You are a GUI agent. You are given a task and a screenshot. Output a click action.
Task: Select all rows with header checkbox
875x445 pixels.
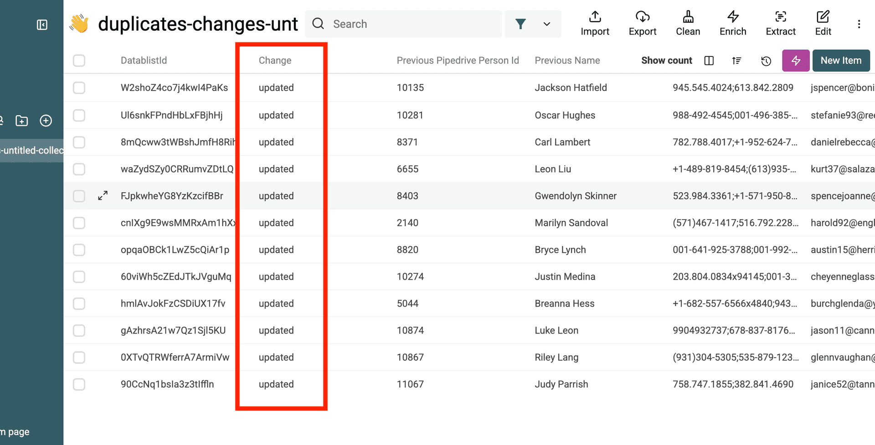pos(79,61)
